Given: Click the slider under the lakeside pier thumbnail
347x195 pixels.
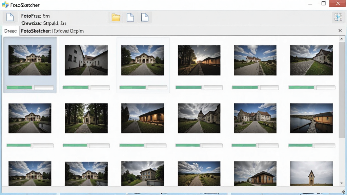Looking at the screenshot, I should click(x=311, y=146).
